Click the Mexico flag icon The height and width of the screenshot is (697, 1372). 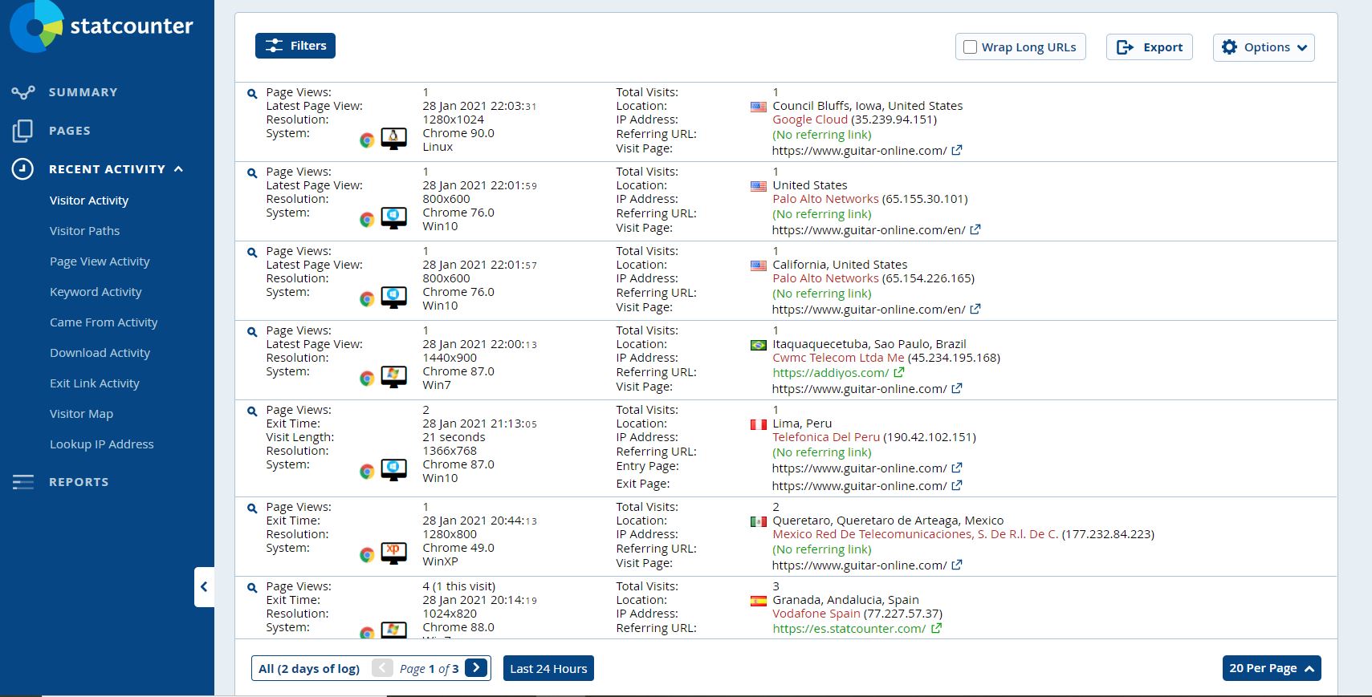point(758,521)
